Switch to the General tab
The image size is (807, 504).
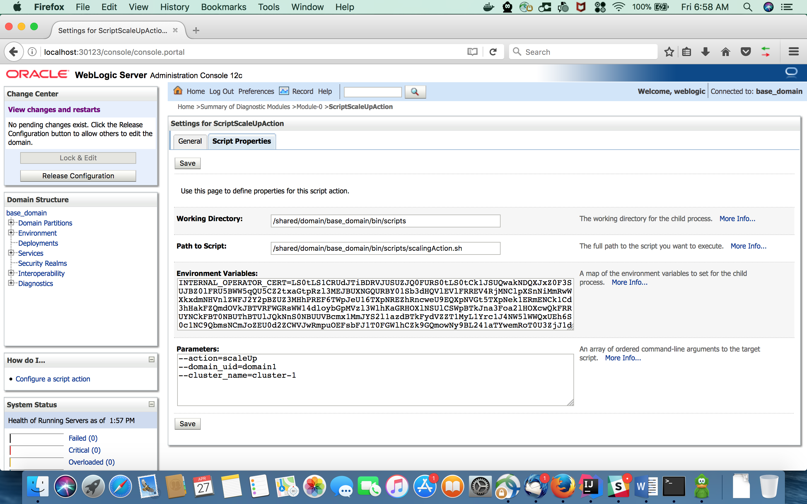click(190, 141)
